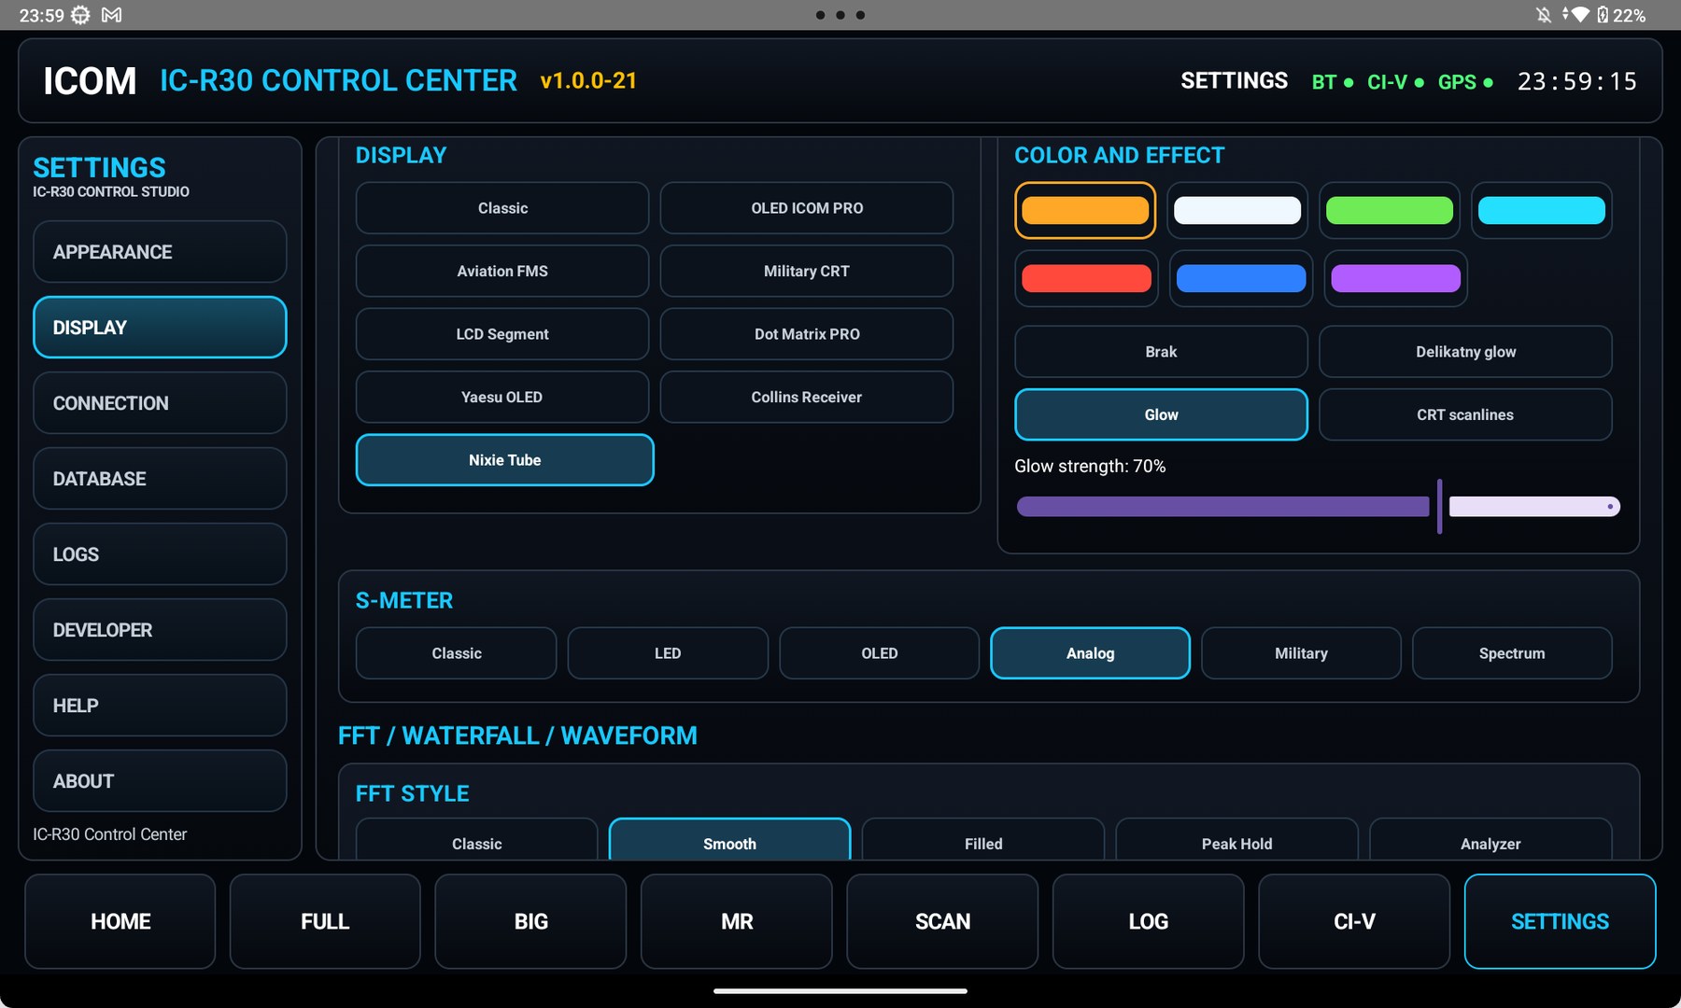Choose the Nixie Tube display

[x=505, y=460]
